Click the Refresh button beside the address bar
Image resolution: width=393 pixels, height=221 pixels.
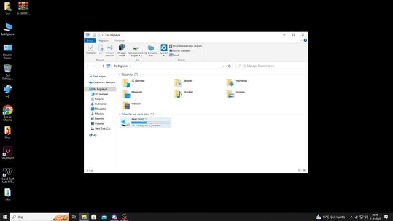pyautogui.click(x=229, y=66)
